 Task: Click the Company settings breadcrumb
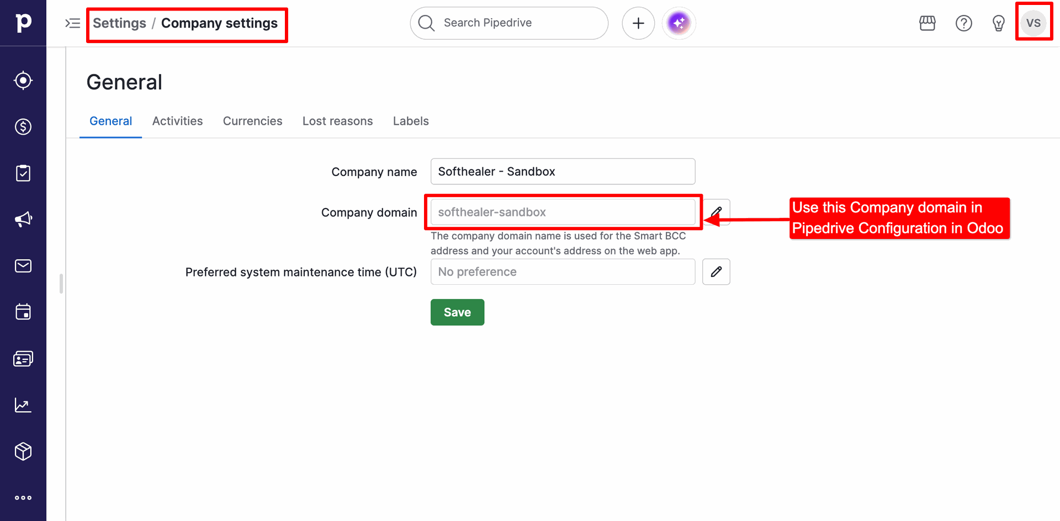click(219, 23)
